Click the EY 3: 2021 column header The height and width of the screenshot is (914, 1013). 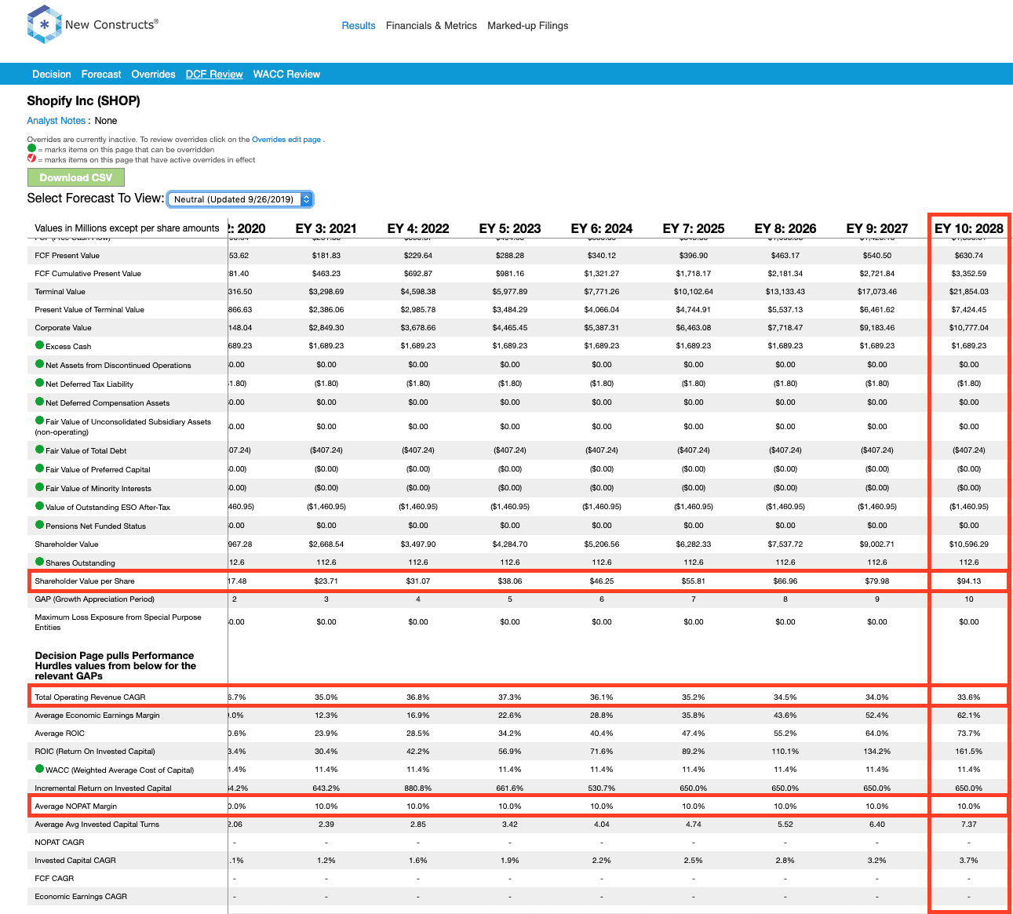[x=326, y=228]
